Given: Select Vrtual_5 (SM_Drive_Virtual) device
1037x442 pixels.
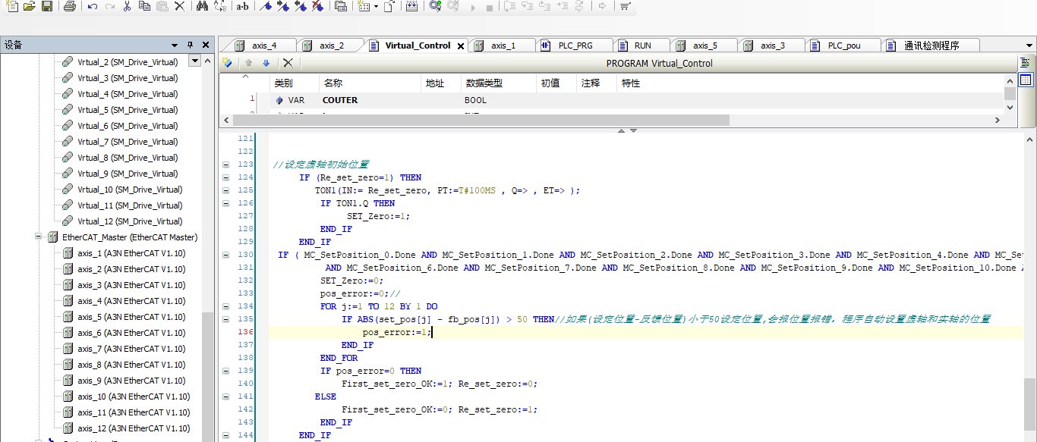Looking at the screenshot, I should (x=128, y=110).
